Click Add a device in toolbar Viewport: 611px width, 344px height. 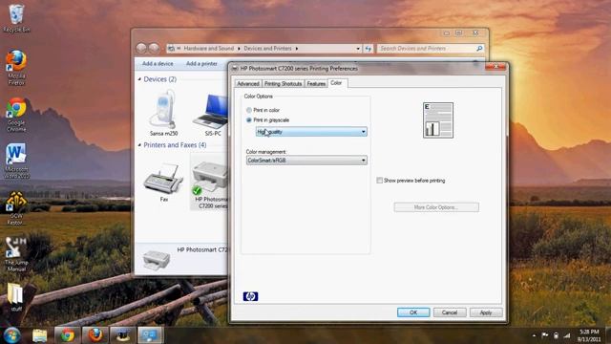158,64
